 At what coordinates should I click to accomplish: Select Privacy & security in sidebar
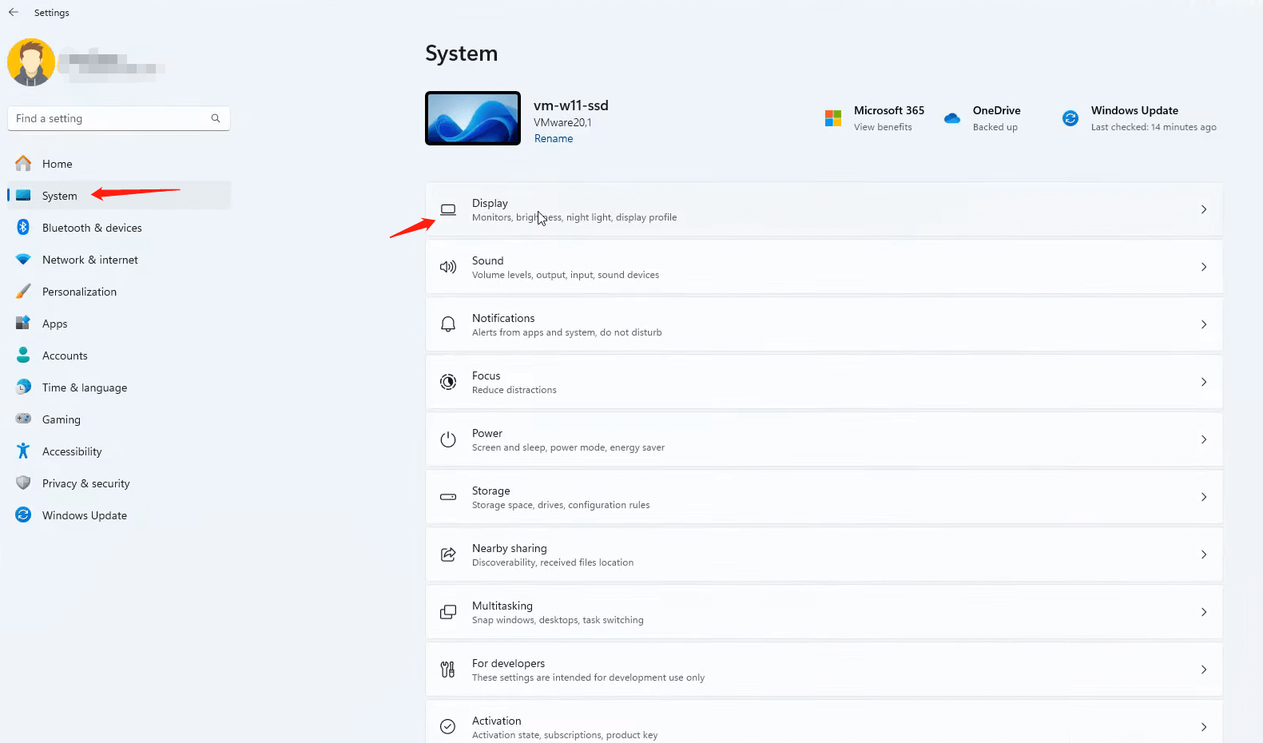point(85,483)
